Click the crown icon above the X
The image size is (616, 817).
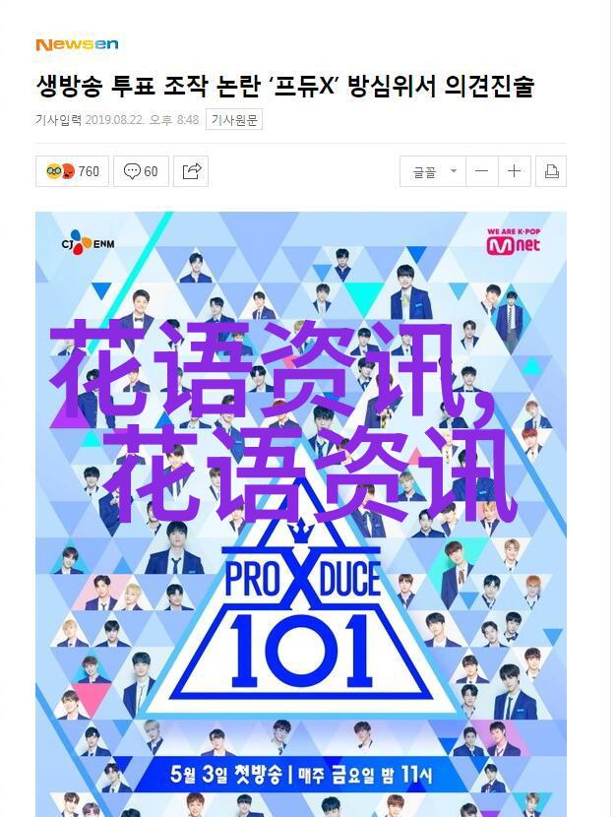point(300,534)
